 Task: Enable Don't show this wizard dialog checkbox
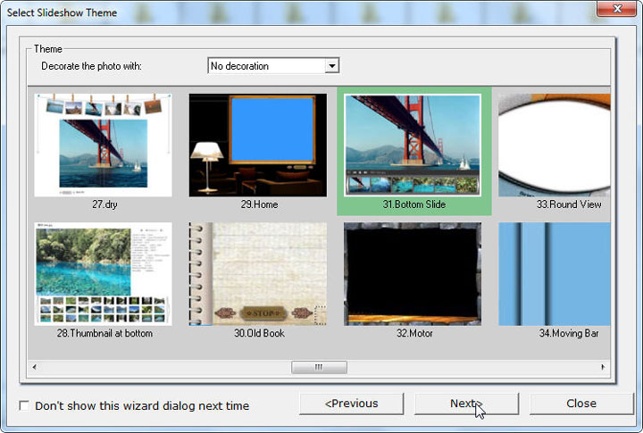(24, 405)
